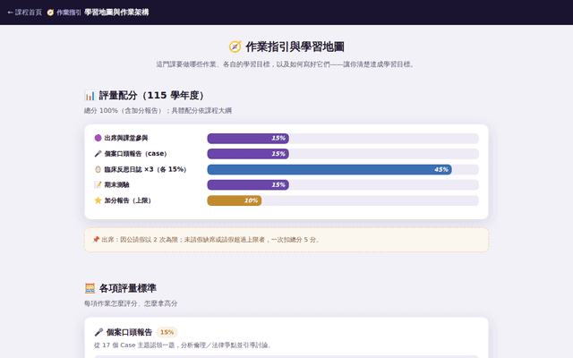The height and width of the screenshot is (358, 573).
Task: Click the label 期末測驗
Action: [x=117, y=185]
